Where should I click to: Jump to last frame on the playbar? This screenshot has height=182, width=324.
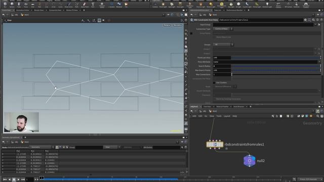point(23,179)
